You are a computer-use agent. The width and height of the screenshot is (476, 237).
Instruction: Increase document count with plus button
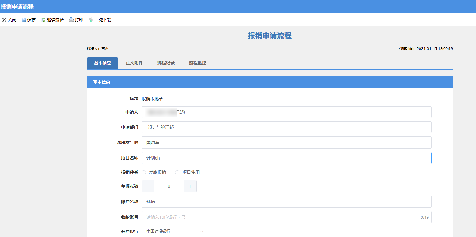click(x=190, y=186)
